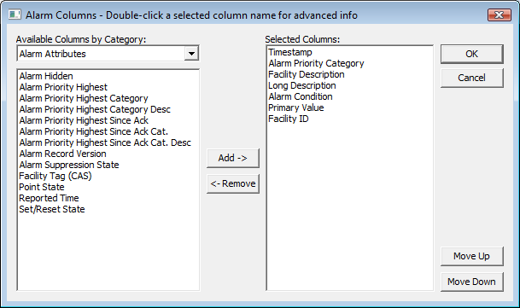Select Alarm Priority Highest Since Ack Cat.

(x=94, y=131)
